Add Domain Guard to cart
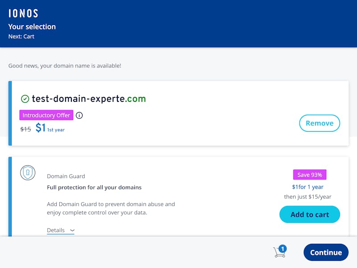 pos(310,214)
